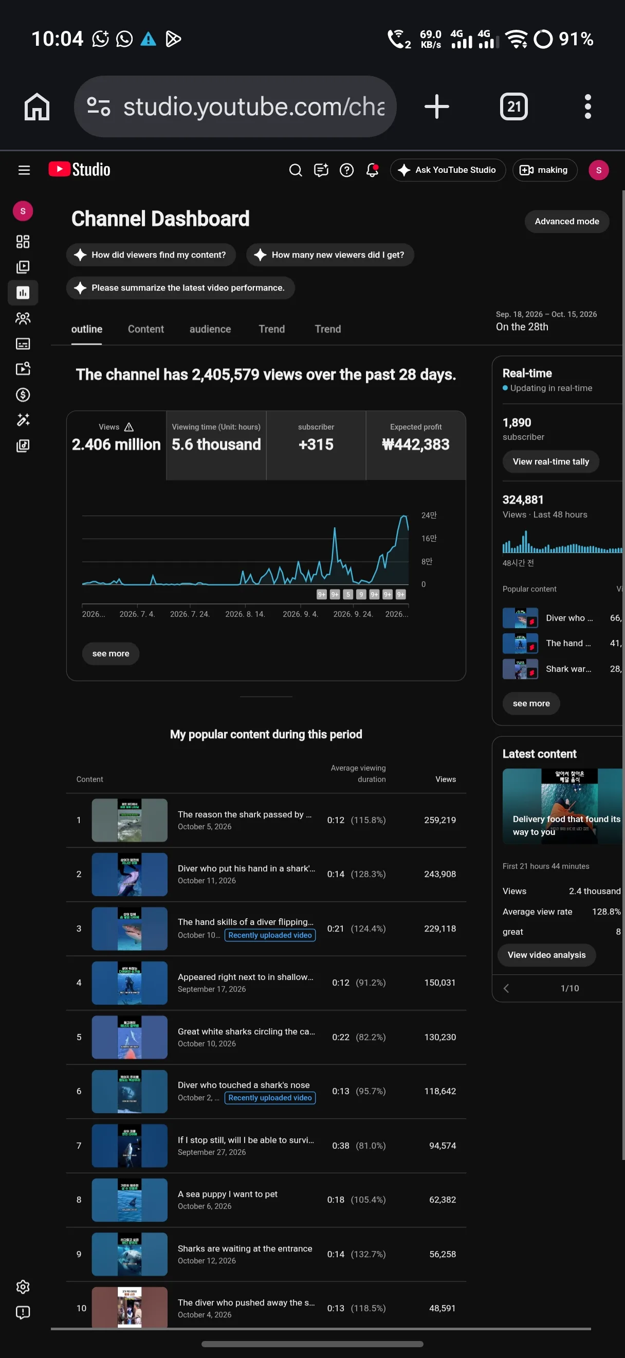Open the Community sidebar icon
The image size is (625, 1358).
23,318
